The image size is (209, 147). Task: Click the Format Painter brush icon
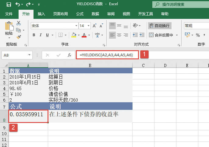(x=19, y=37)
